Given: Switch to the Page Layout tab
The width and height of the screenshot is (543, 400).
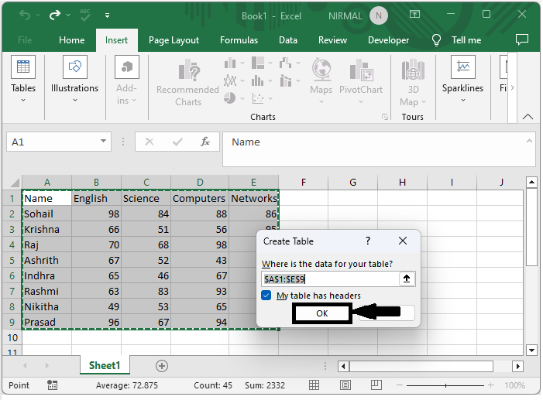Looking at the screenshot, I should [174, 40].
